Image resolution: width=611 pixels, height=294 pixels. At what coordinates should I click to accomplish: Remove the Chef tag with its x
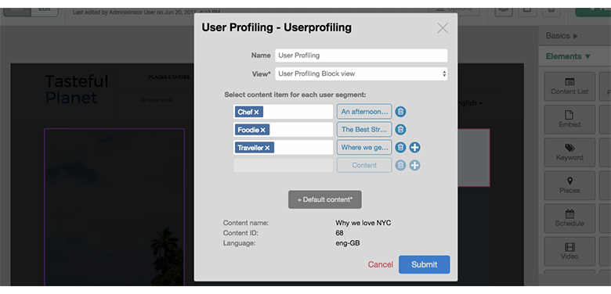click(256, 112)
